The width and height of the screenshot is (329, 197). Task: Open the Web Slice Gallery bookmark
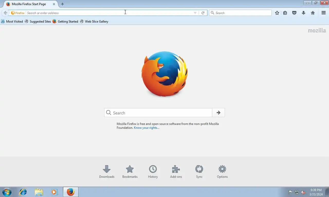[x=94, y=22]
